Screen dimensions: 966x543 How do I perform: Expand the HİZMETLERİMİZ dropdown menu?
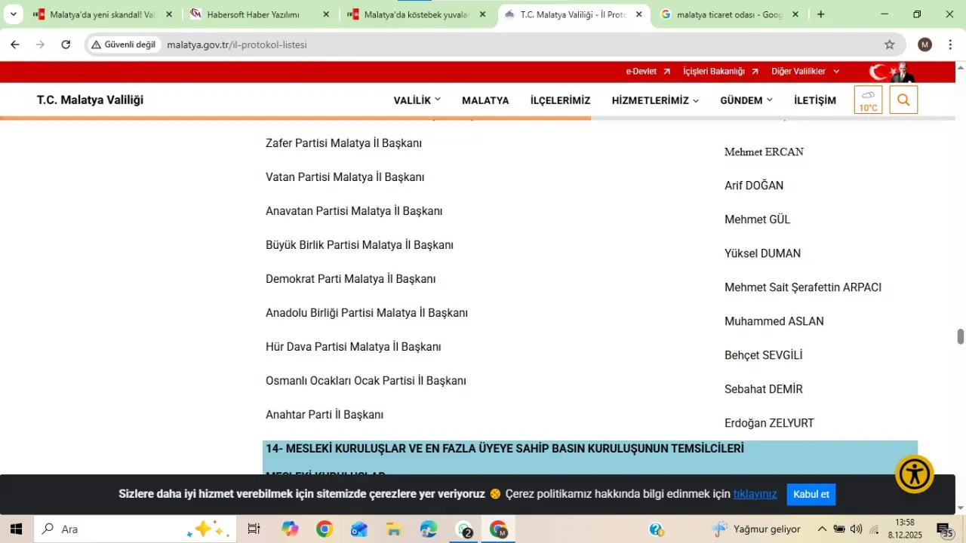(x=654, y=100)
